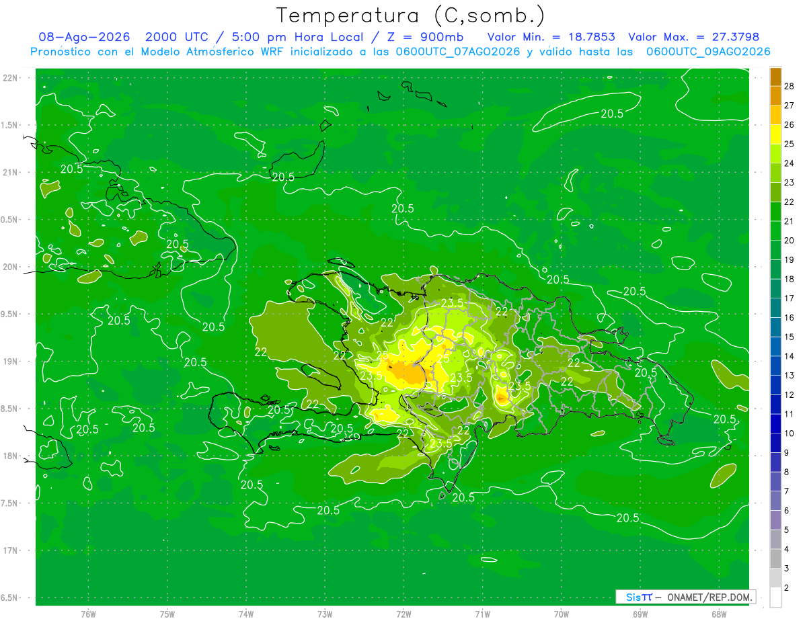This screenshot has height=623, width=807.
Task: Click the gray legend band between 3 and 4
Action: pos(775,558)
